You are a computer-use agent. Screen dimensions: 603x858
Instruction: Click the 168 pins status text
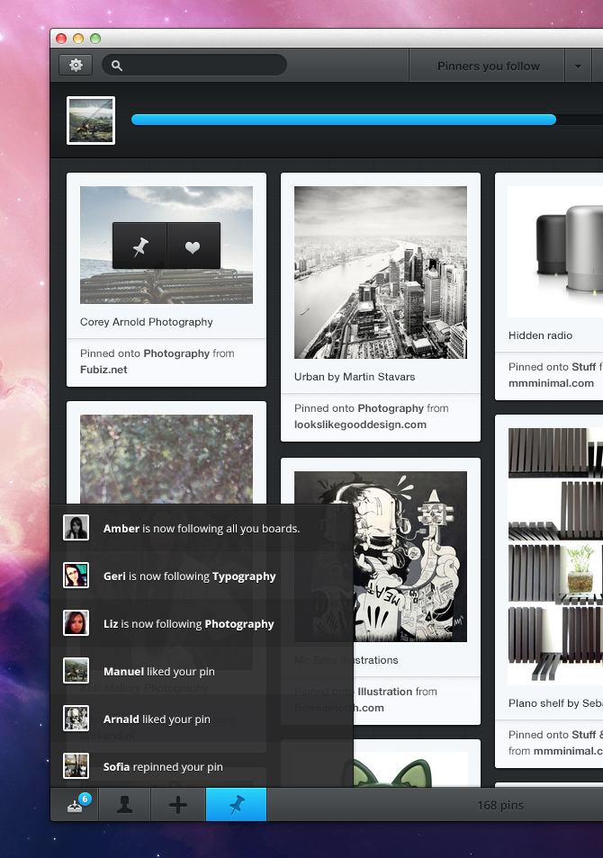[500, 805]
